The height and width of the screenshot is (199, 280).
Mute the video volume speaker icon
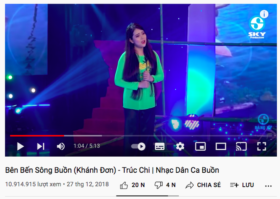click(x=61, y=146)
